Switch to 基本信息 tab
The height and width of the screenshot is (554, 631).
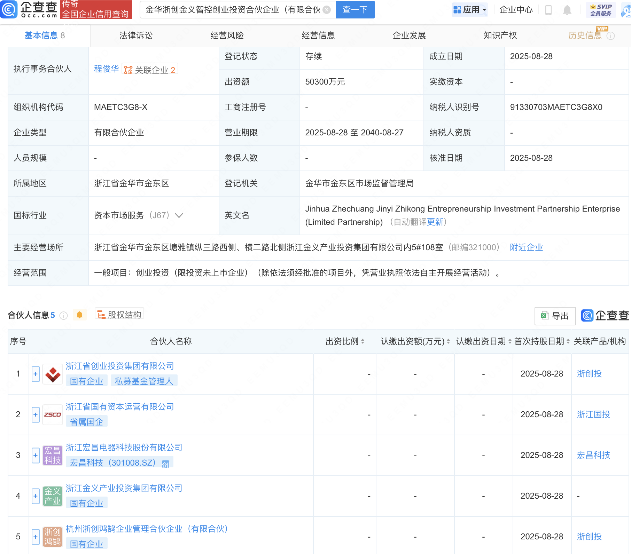[x=45, y=35]
